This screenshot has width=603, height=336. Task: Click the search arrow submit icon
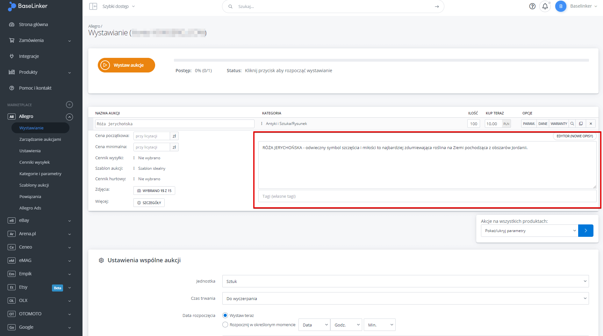pos(437,6)
